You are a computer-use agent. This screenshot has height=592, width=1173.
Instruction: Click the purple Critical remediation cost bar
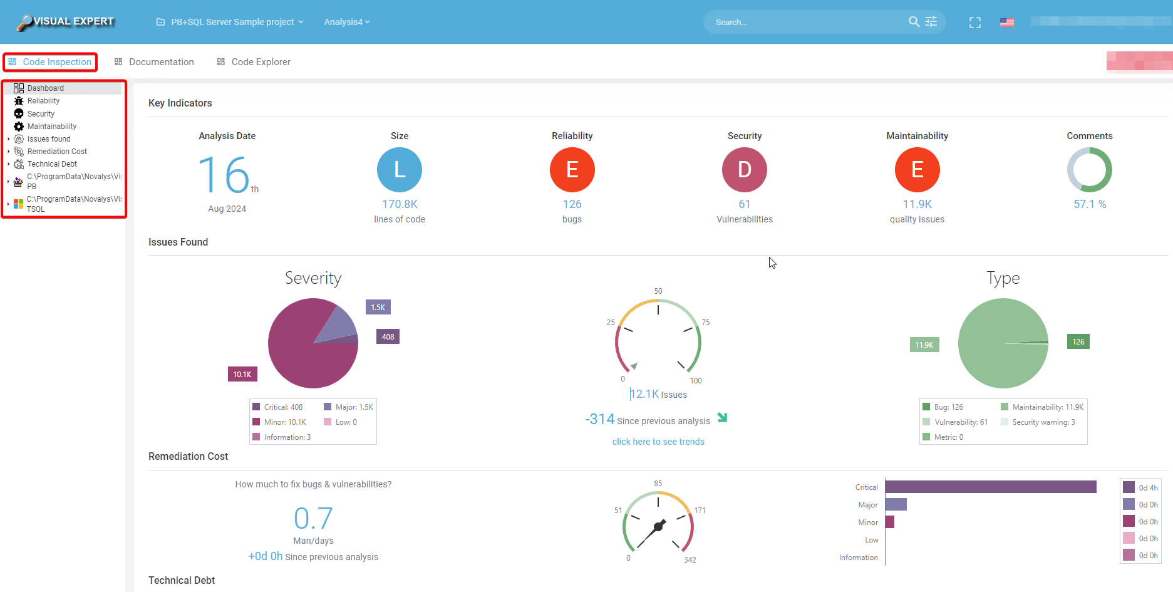point(990,487)
